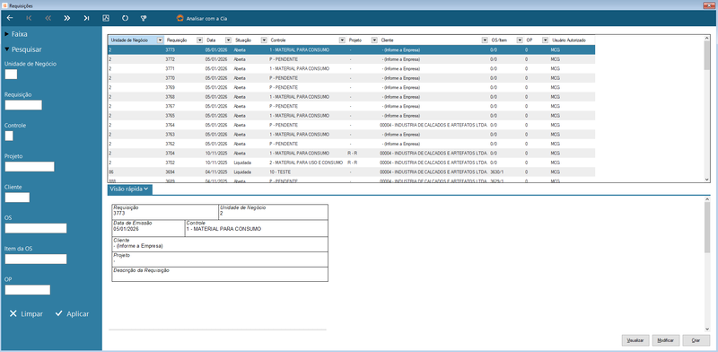Refresh the requisitions list

coord(125,18)
